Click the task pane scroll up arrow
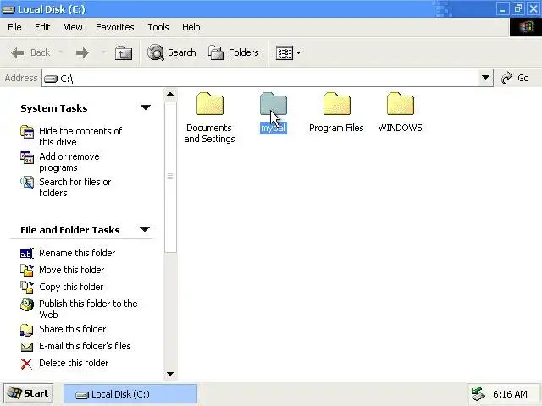Screen dimensions: 542x406 [169, 94]
